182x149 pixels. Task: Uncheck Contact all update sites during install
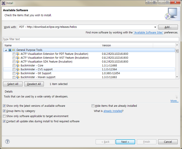(4, 121)
